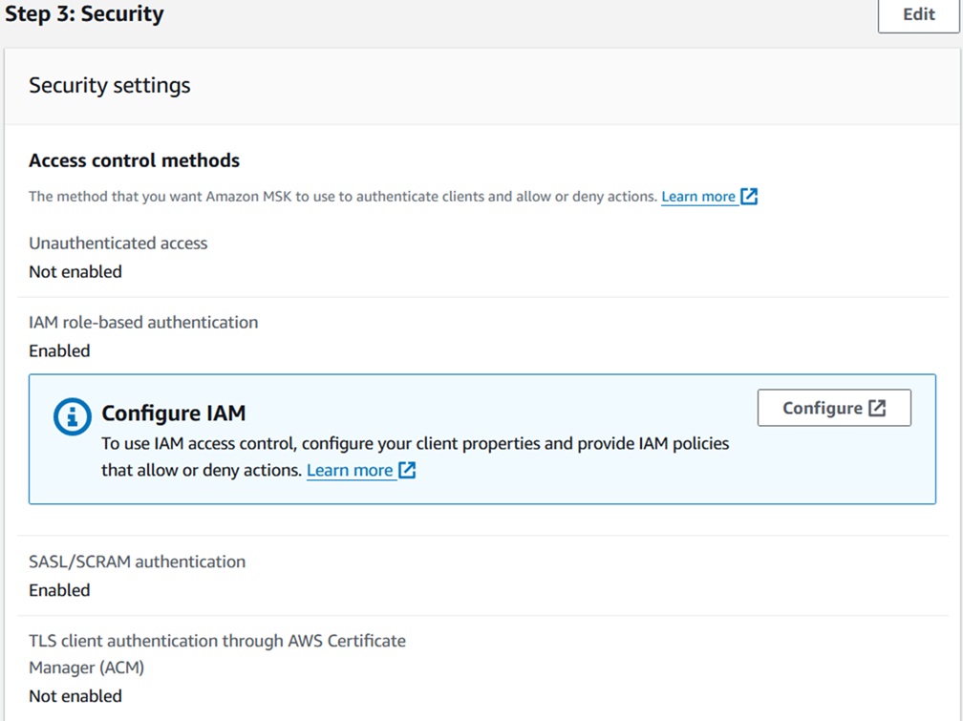Click Enabled status under IAM role-based authentication
963x721 pixels.
click(59, 351)
